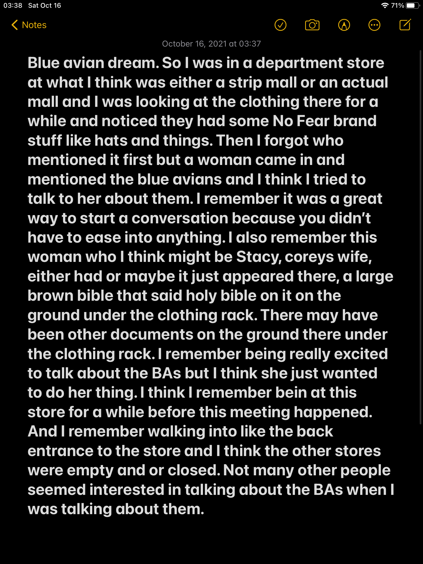Tap the Wi-Fi status icon
The image size is (423, 564).
pyautogui.click(x=385, y=6)
